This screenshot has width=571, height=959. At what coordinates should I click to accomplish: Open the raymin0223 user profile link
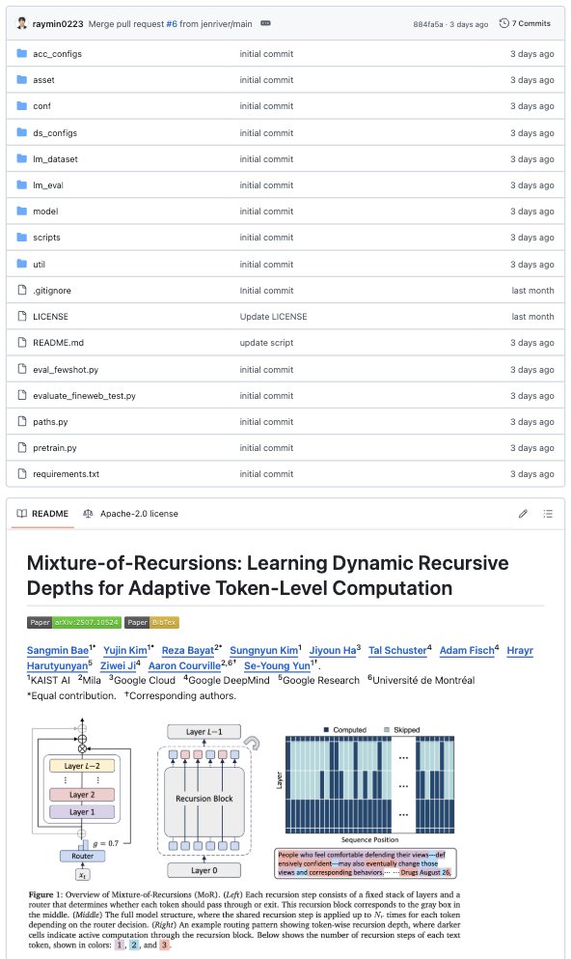pyautogui.click(x=58, y=24)
